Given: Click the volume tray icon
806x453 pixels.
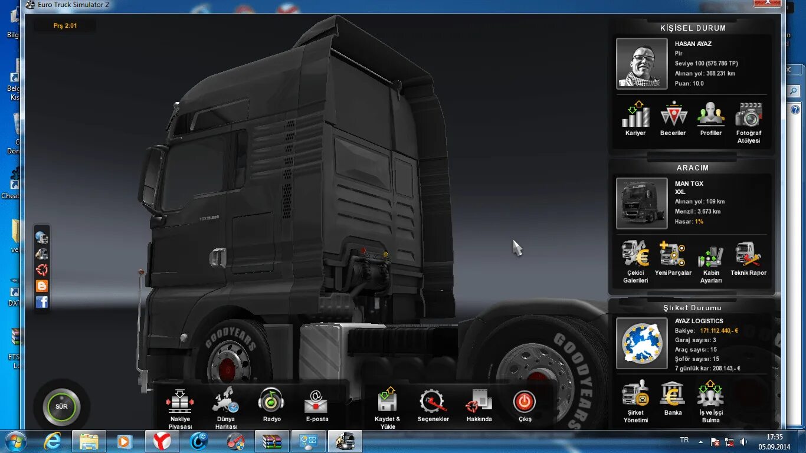Looking at the screenshot, I should pos(744,441).
